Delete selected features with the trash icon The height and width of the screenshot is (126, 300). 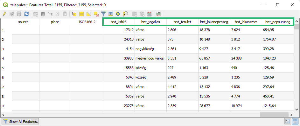(x=43, y=14)
